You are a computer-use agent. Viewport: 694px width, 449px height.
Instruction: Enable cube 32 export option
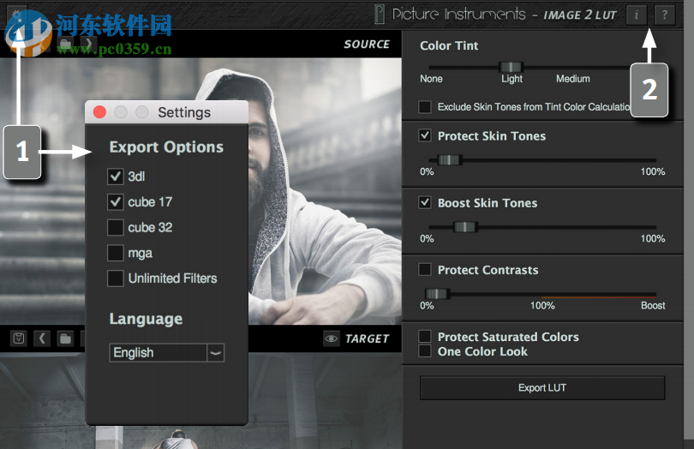(116, 227)
